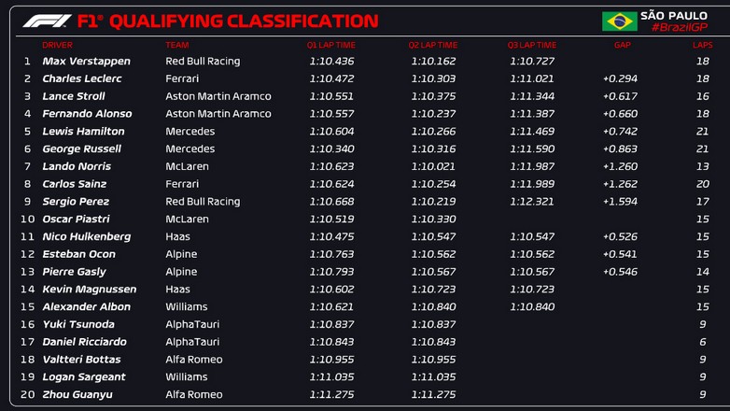Click Sergio Perez's +1.594 gap value
The height and width of the screenshot is (411, 730).
click(620, 202)
